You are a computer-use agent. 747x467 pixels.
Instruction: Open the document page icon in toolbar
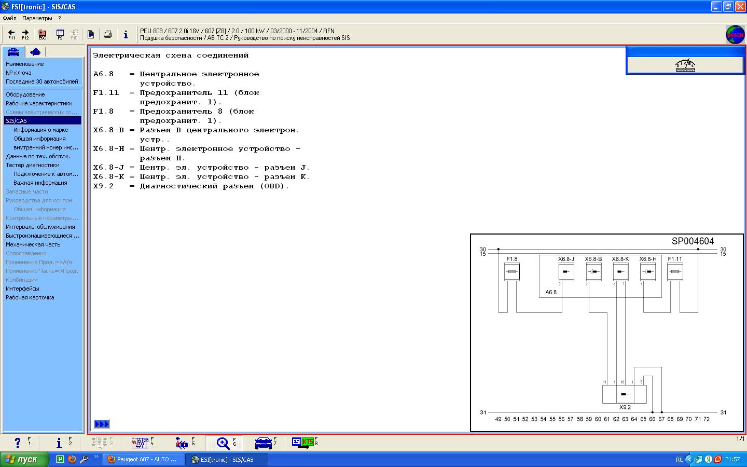(90, 34)
